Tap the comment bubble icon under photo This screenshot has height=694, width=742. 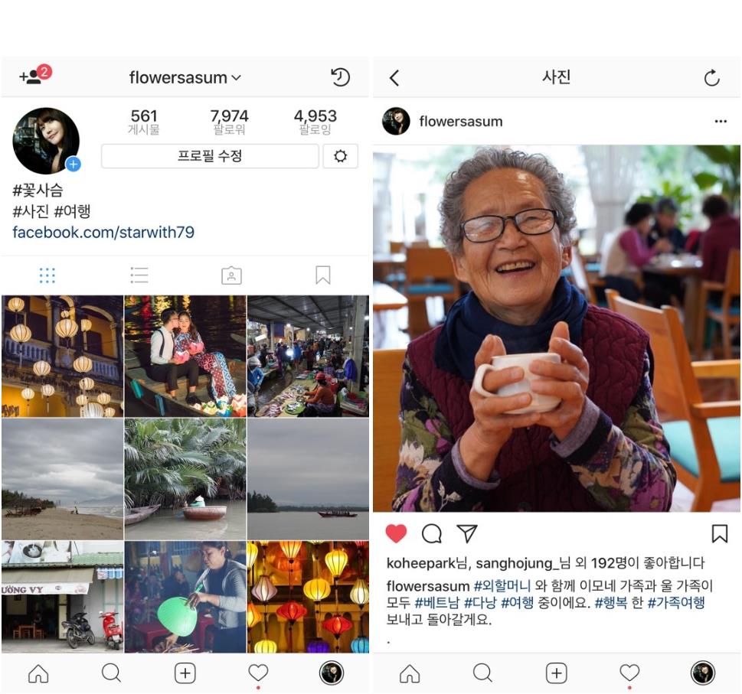coord(432,534)
